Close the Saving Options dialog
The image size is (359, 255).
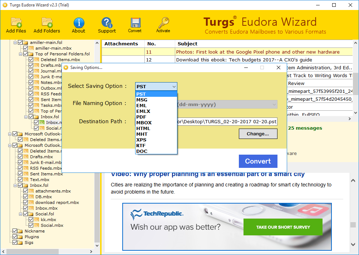pyautogui.click(x=279, y=67)
